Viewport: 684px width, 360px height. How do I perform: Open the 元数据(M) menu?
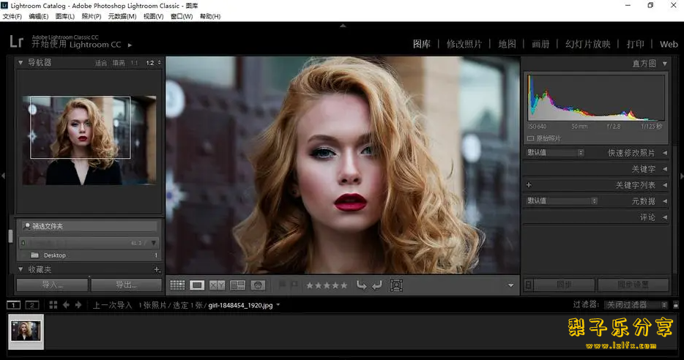pyautogui.click(x=122, y=17)
